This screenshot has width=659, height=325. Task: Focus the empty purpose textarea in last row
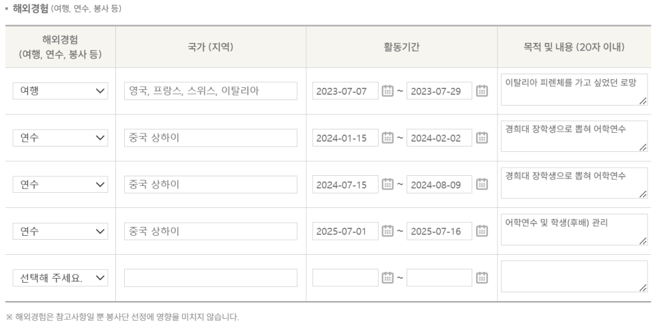[x=574, y=277]
